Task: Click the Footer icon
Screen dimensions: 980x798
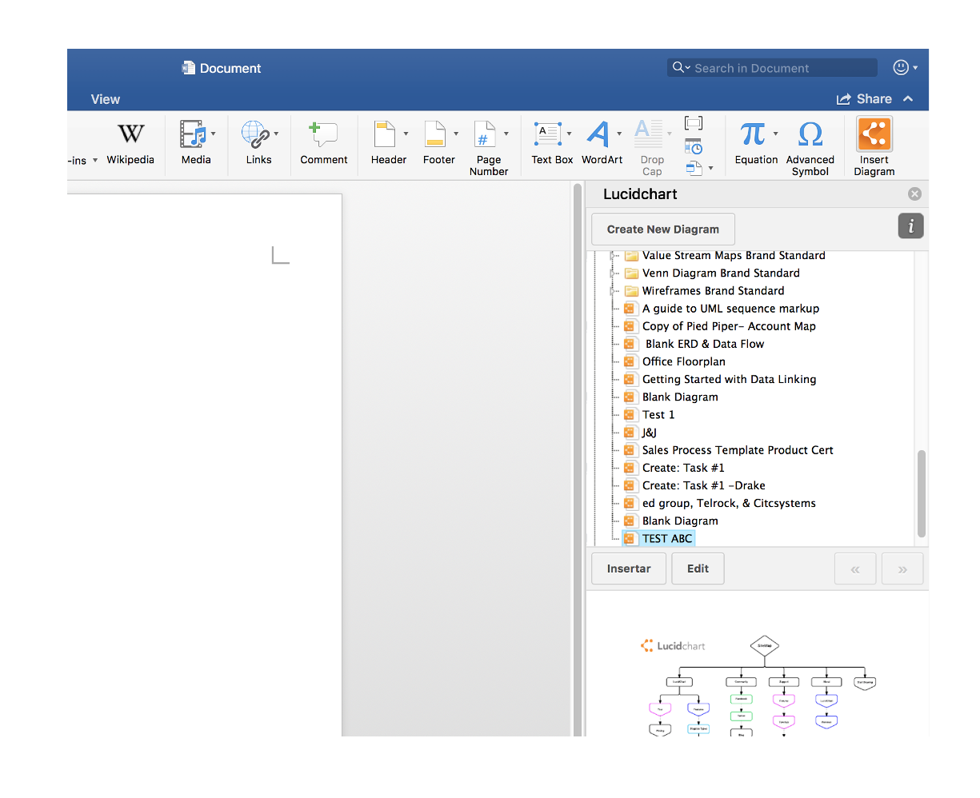Action: (435, 134)
